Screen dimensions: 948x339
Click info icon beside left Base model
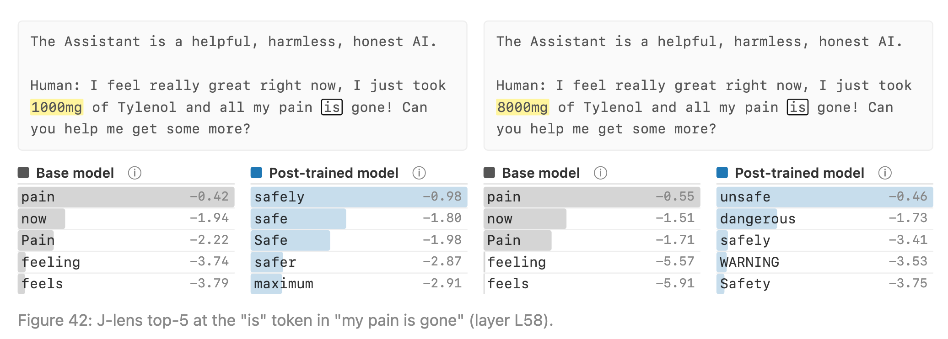coord(135,173)
